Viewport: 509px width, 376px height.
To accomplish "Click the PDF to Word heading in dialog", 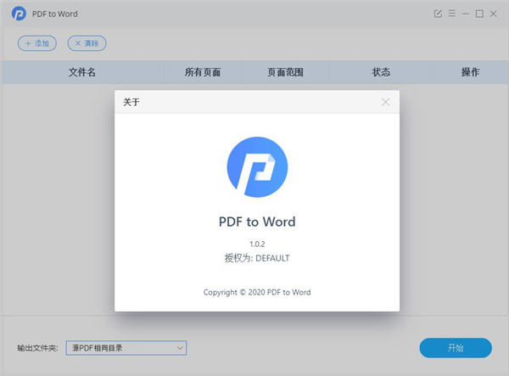I will (257, 222).
